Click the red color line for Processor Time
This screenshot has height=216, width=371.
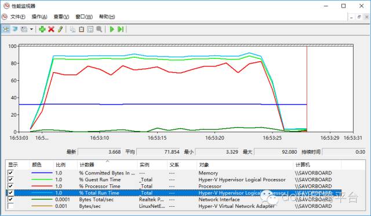(42, 186)
